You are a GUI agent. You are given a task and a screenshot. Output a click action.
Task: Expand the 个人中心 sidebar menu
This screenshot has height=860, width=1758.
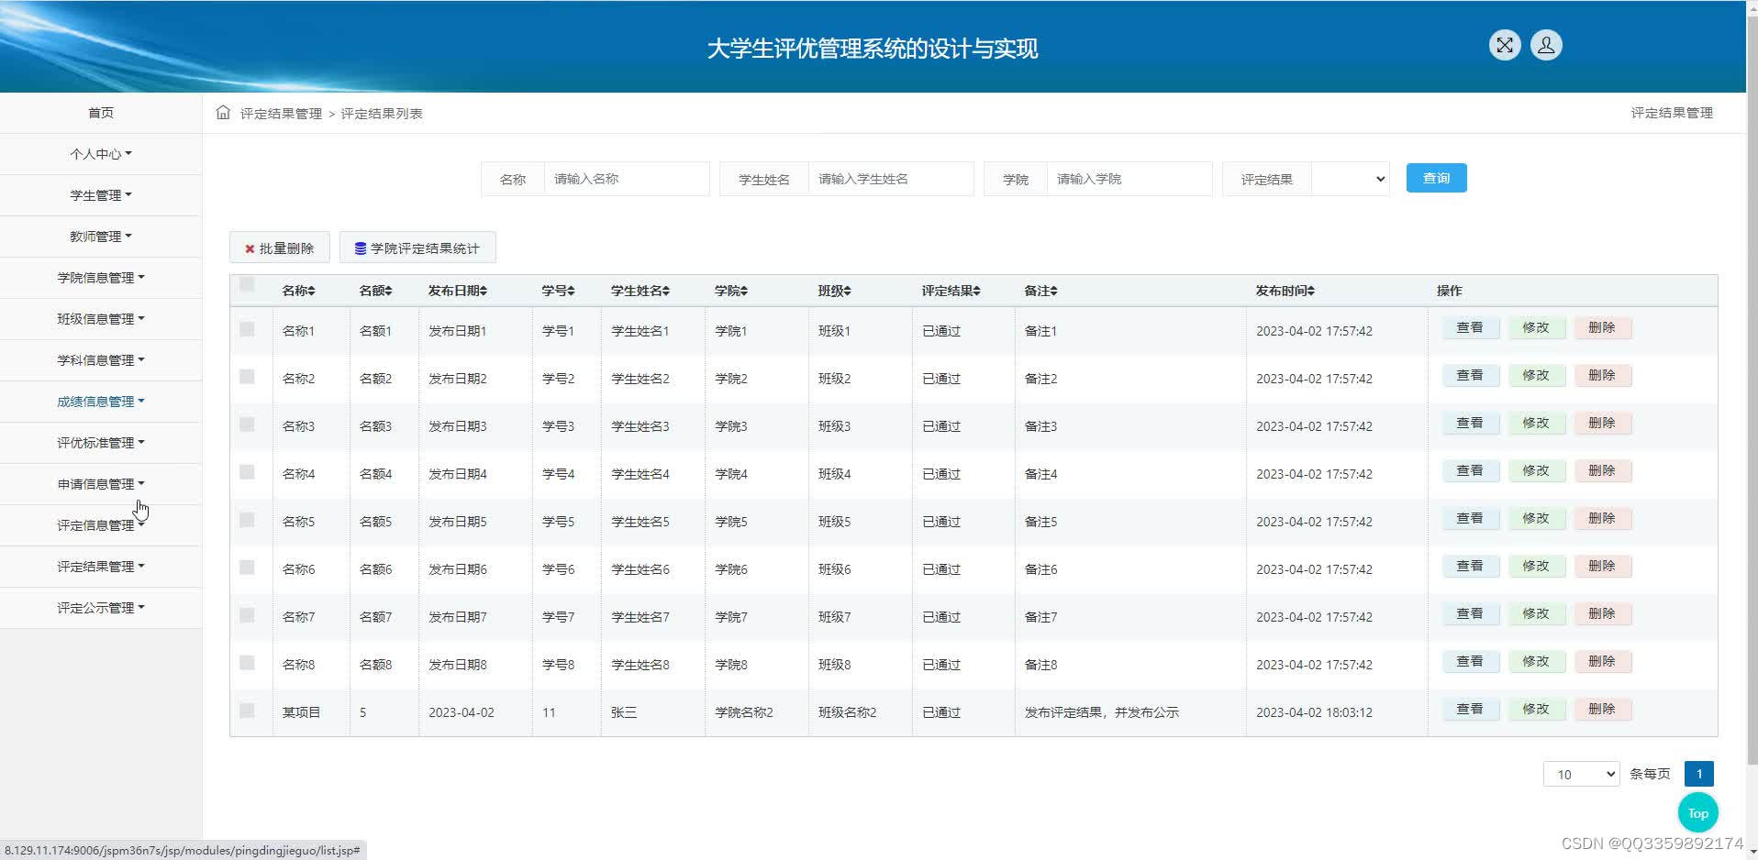[101, 154]
